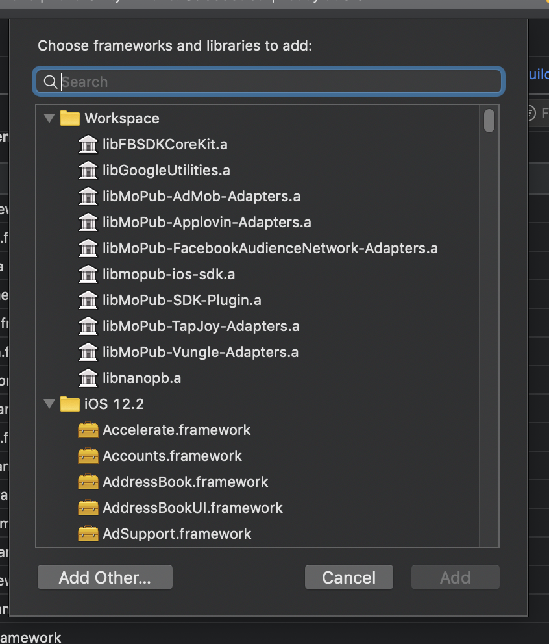Click the iOS 12.2 group label

[114, 404]
